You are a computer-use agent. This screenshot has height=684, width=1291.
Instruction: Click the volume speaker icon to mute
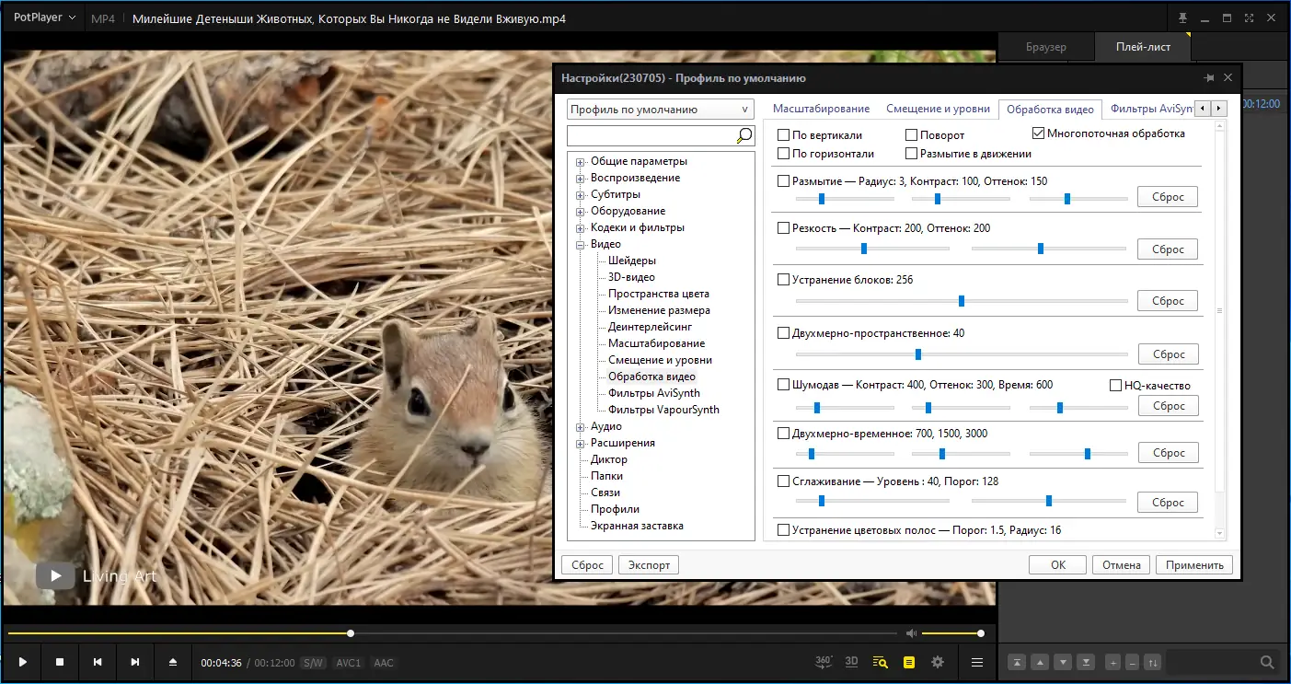[x=911, y=633]
